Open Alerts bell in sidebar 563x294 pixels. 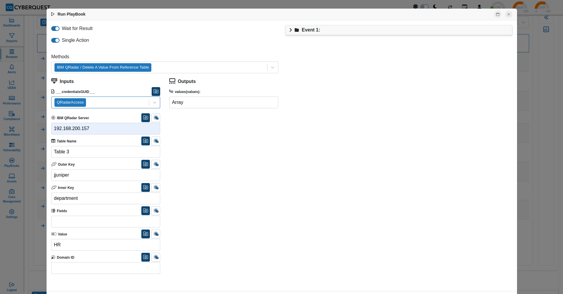point(12,69)
